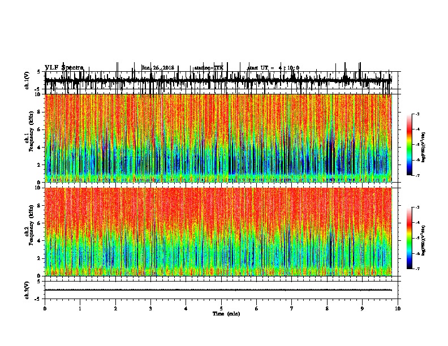Image resolution: width=448 pixels, height=346 pixels.
Task: Click the ch.1 "Frequency (kHz)" axis label
Action: (31, 131)
